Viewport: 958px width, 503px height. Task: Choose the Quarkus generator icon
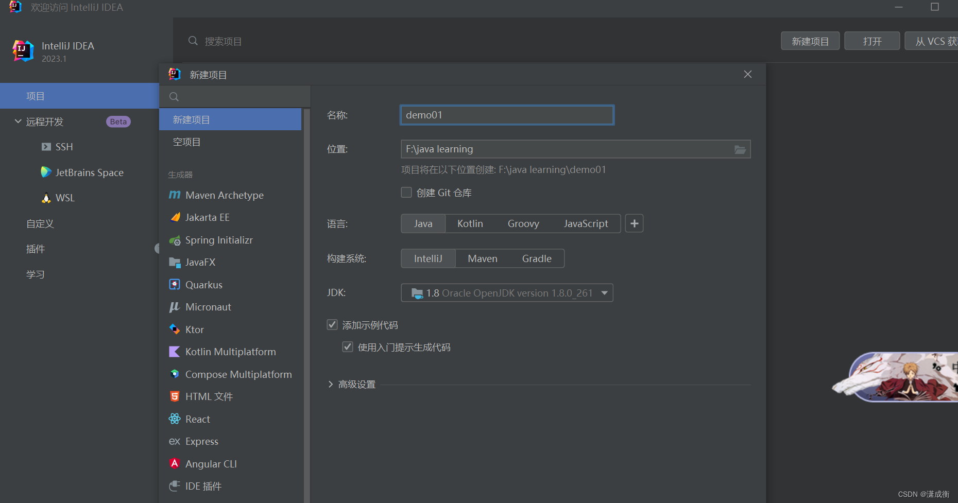175,285
